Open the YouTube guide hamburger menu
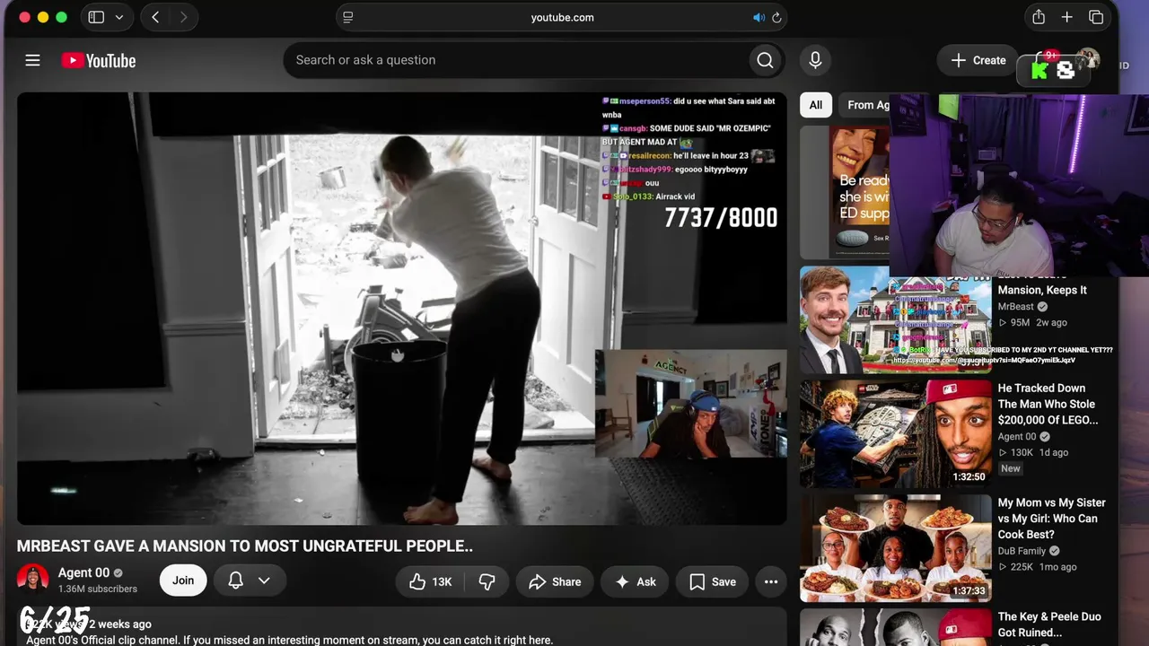The image size is (1149, 646). point(33,60)
